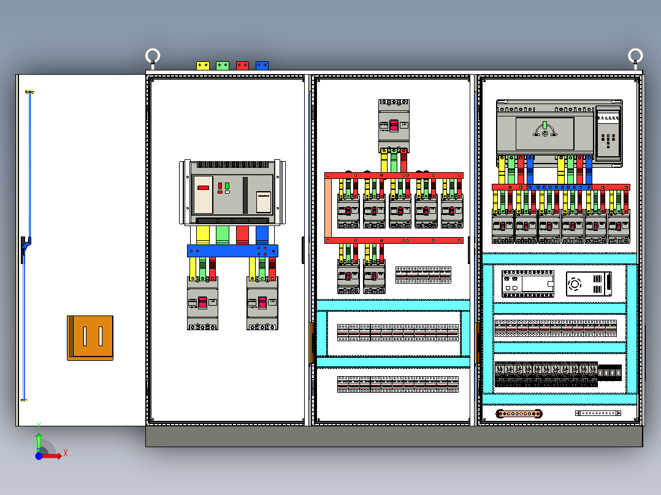Select left molded case breaker in left compartment
Viewport: 661px width, 495px height.
click(x=202, y=303)
